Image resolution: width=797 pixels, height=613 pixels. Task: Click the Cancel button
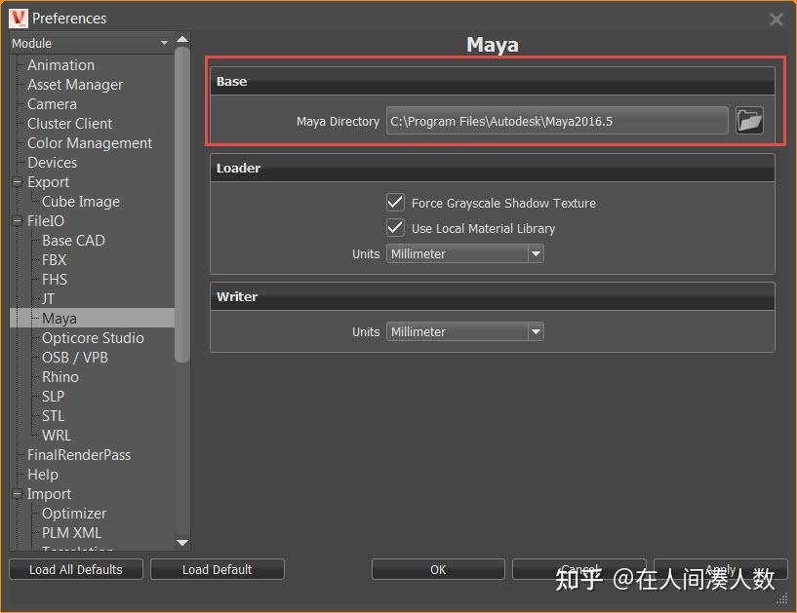579,569
